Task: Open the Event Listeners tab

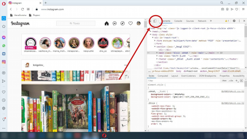Action: coord(188,76)
